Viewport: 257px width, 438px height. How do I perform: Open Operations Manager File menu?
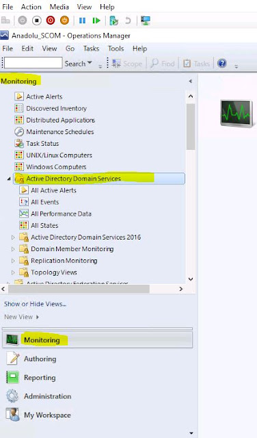[8, 49]
